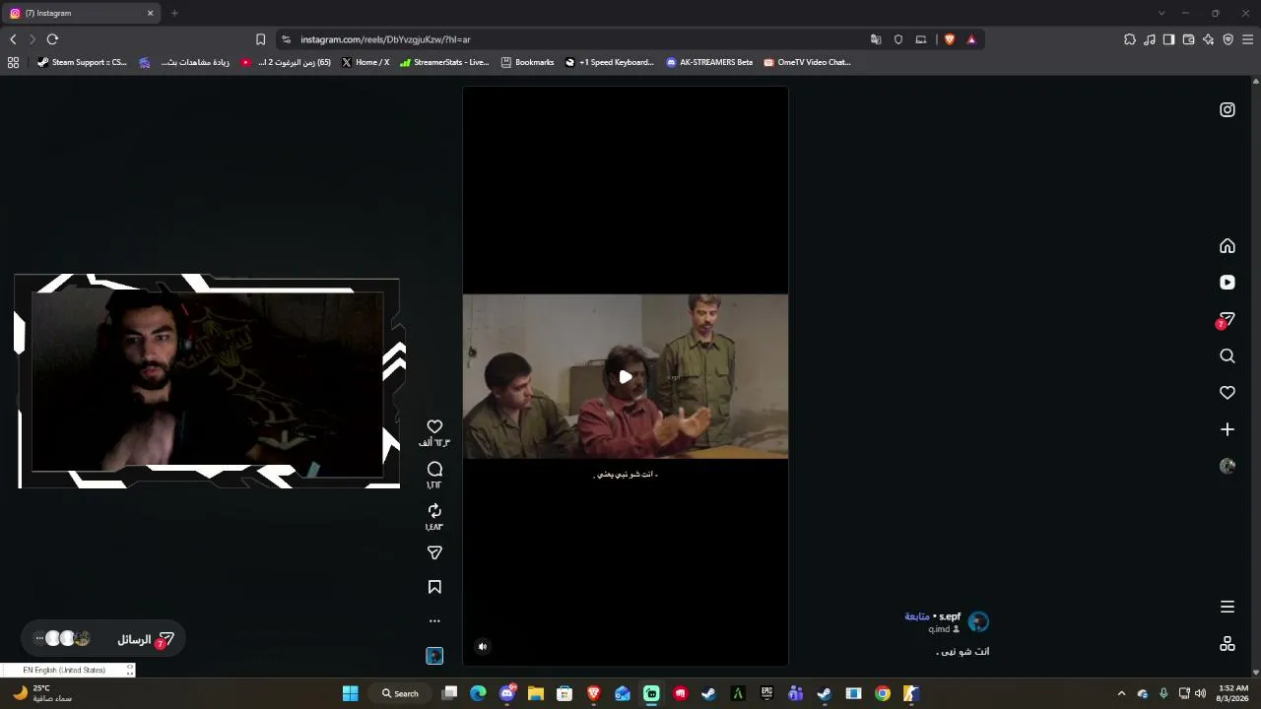This screenshot has width=1261, height=709.
Task: Open the Home / X bookmark
Action: pyautogui.click(x=365, y=62)
